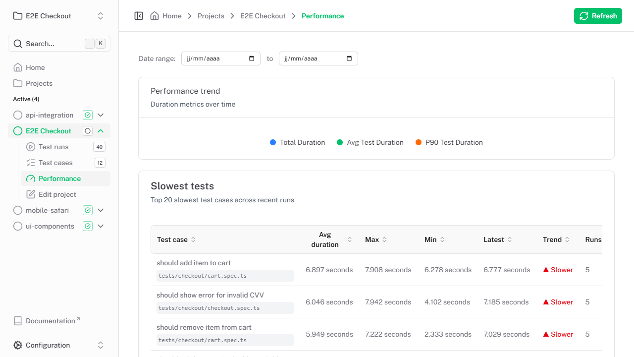This screenshot has height=357, width=634.
Task: Click the Performance breadcrumb
Action: click(x=323, y=16)
